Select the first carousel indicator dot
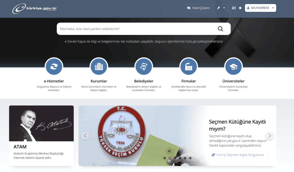The image size is (294, 172). 165,158
